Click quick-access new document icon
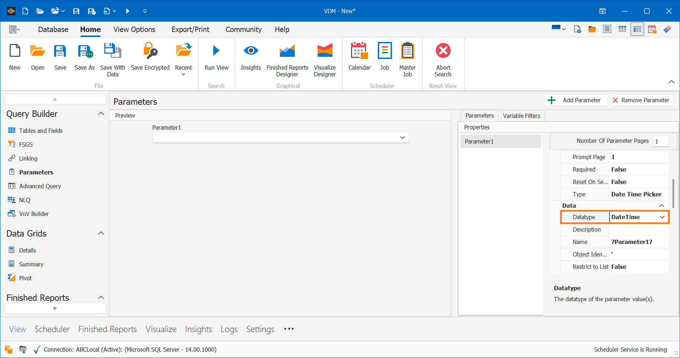The height and width of the screenshot is (358, 680). click(25, 11)
